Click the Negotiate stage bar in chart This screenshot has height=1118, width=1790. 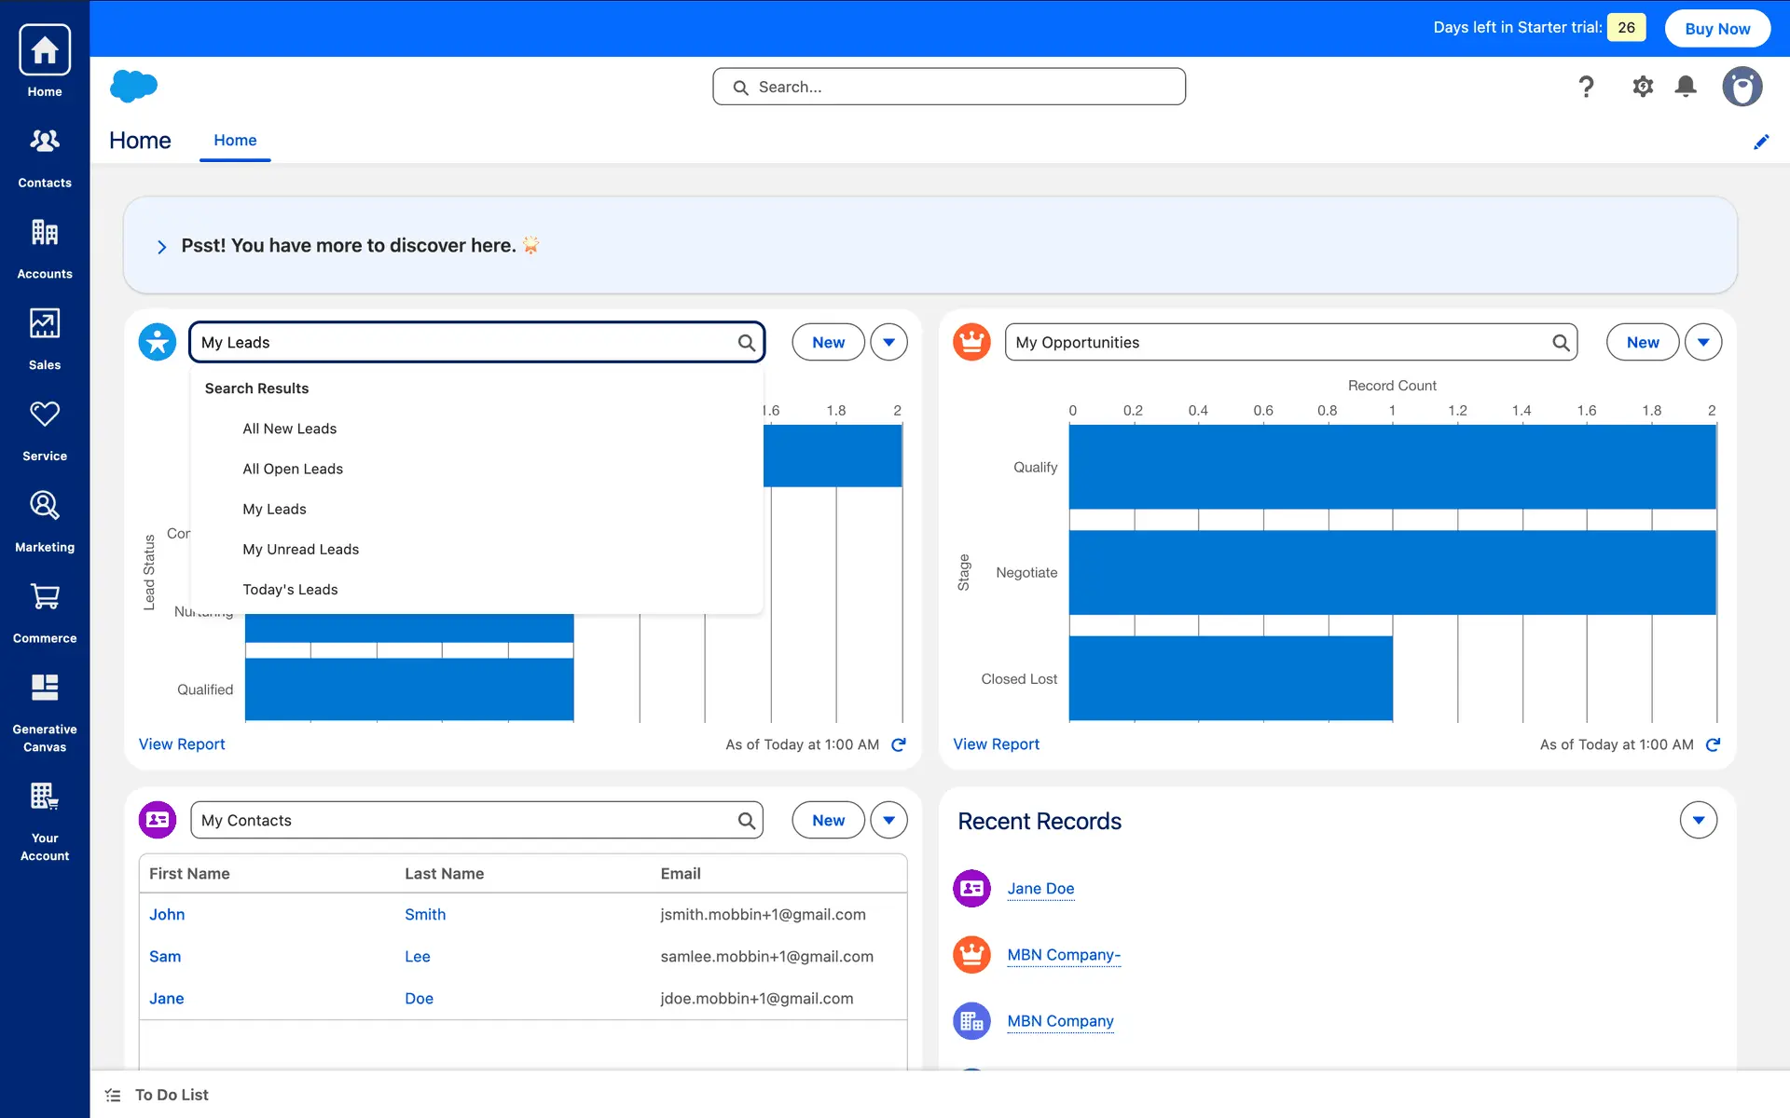pyautogui.click(x=1391, y=572)
